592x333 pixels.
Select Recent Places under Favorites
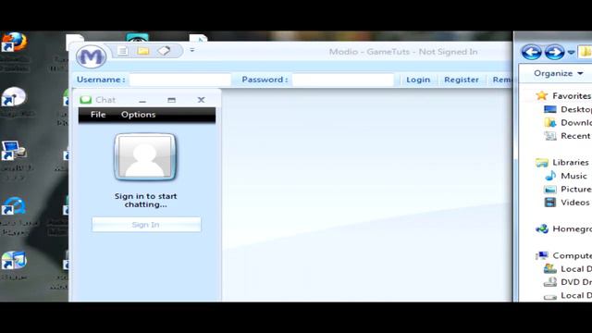567,136
